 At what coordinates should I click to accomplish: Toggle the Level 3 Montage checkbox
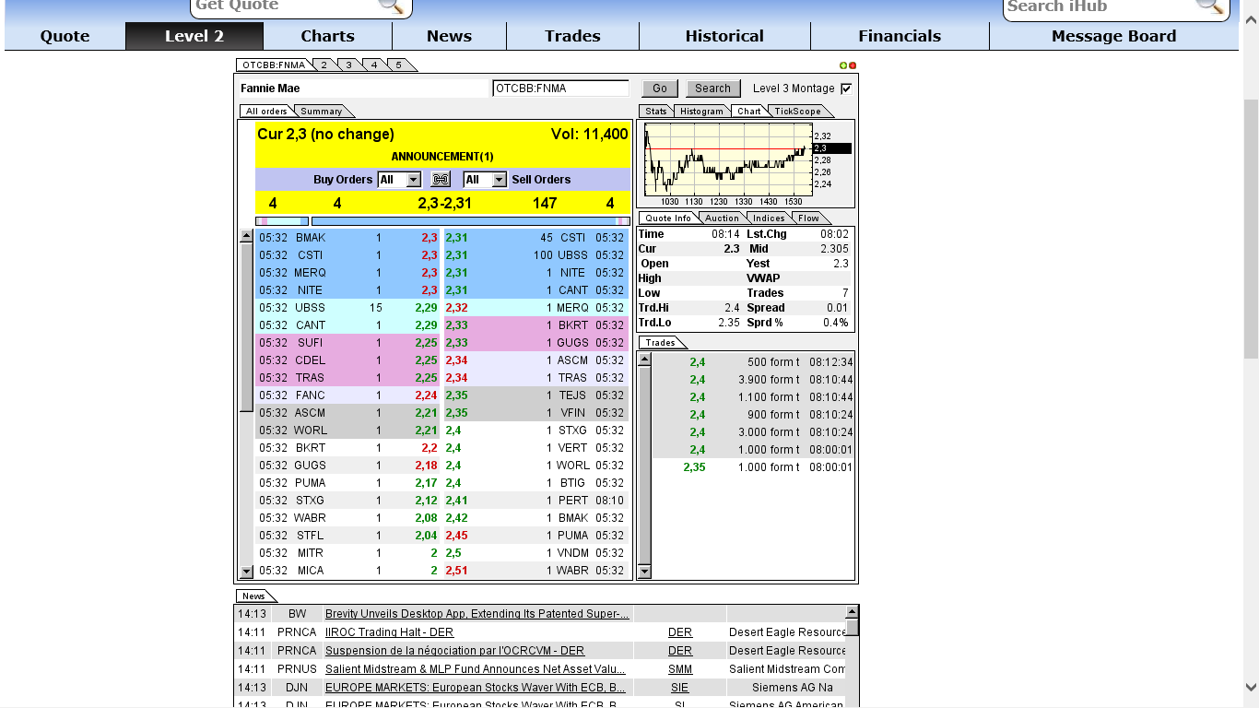point(846,88)
